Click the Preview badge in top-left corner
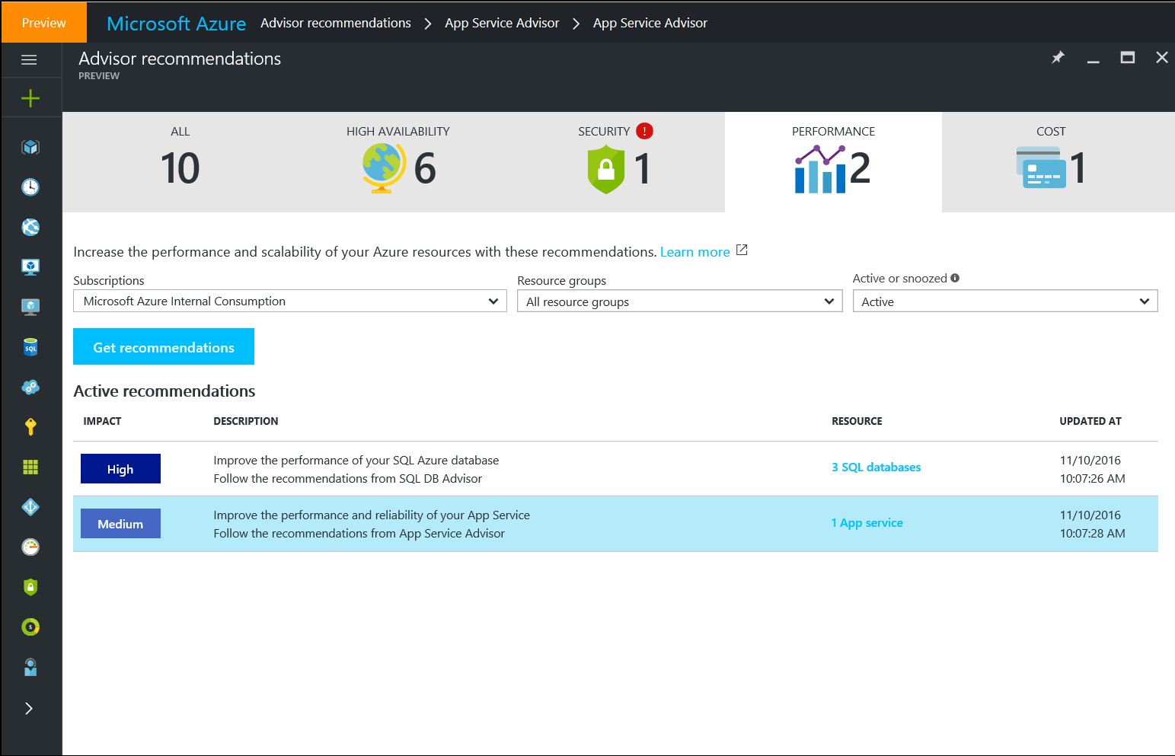1175x756 pixels. 44,23
